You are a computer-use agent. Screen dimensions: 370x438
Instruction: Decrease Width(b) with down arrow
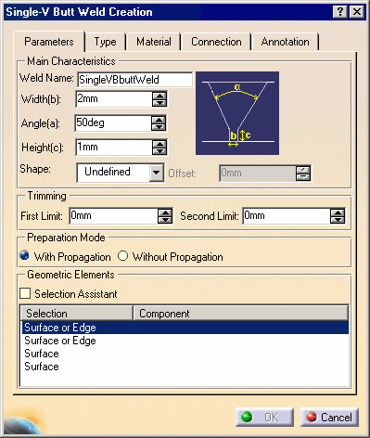point(159,103)
